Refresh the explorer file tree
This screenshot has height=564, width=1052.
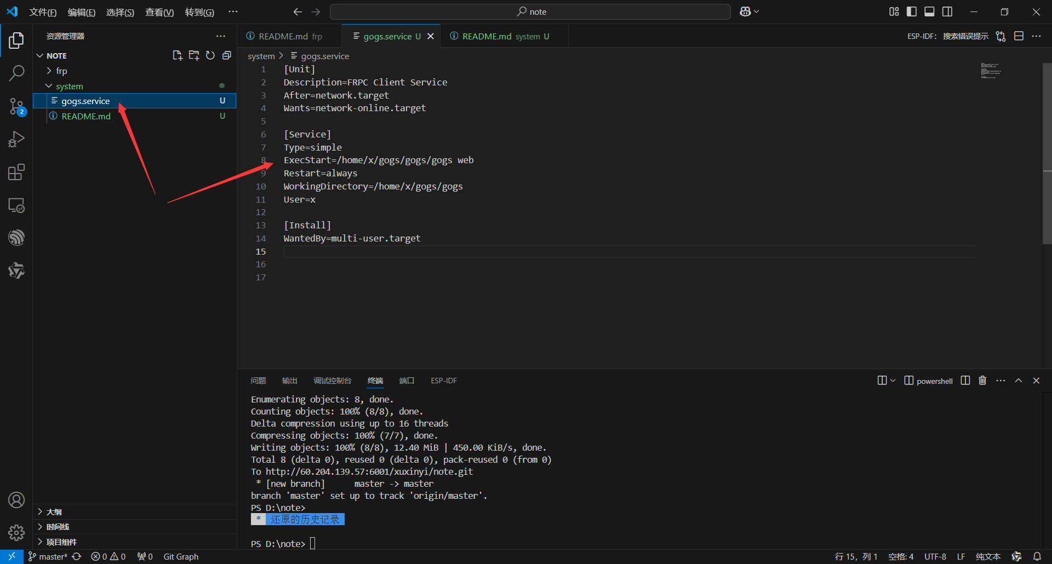210,55
